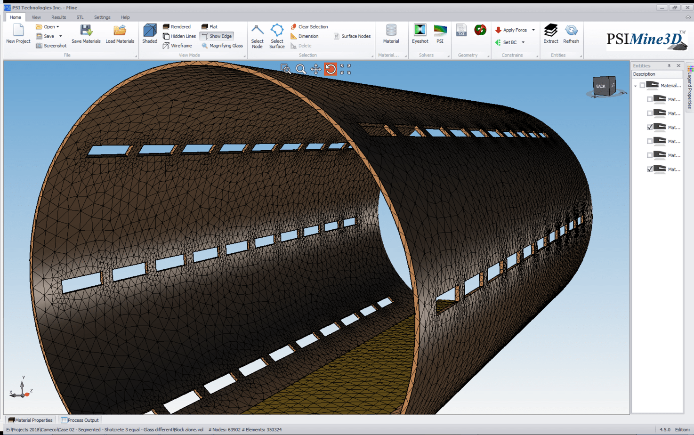Image resolution: width=694 pixels, height=435 pixels.
Task: Activate the Select Surface tool
Action: click(x=277, y=36)
